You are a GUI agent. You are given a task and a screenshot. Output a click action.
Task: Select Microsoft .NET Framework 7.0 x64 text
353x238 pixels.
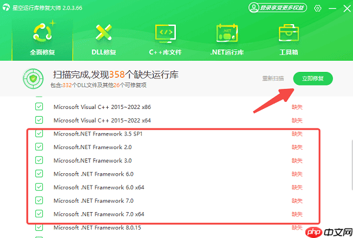(x=99, y=214)
